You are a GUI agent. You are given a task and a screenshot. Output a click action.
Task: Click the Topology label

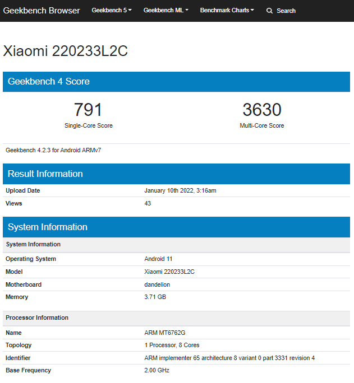(x=19, y=345)
